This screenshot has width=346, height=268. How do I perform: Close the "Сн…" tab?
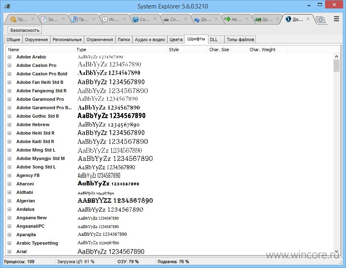(186, 19)
